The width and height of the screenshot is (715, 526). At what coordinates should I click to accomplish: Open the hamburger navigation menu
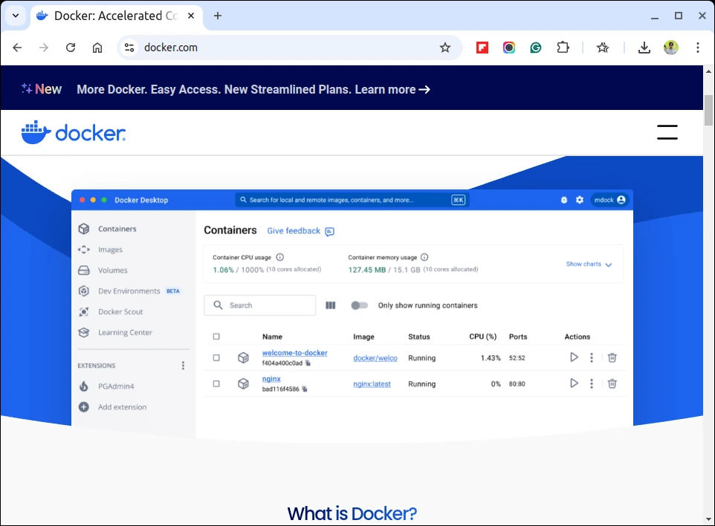667,132
